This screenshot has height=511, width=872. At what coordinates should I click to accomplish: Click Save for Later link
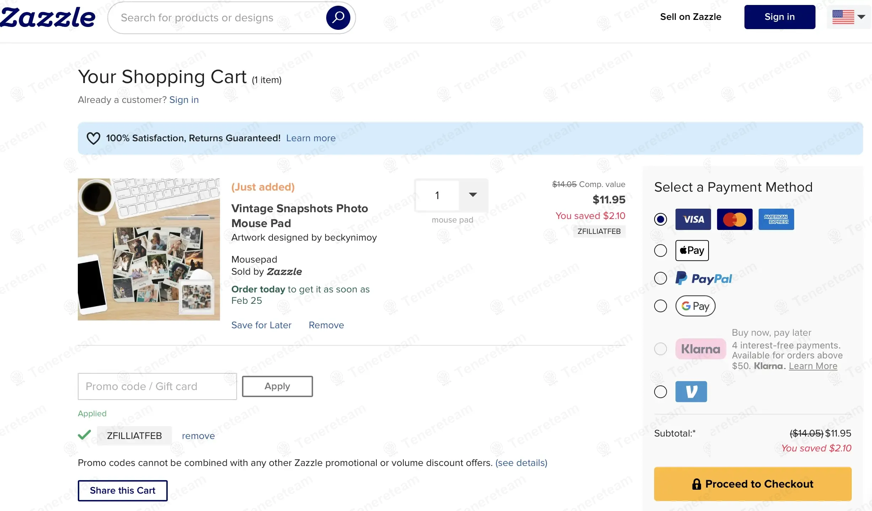(261, 325)
